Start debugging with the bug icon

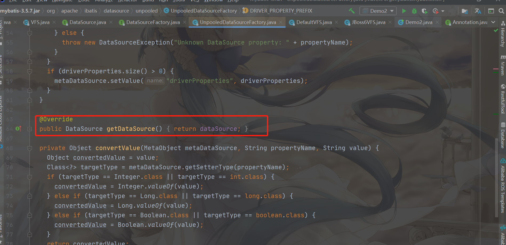(x=414, y=11)
